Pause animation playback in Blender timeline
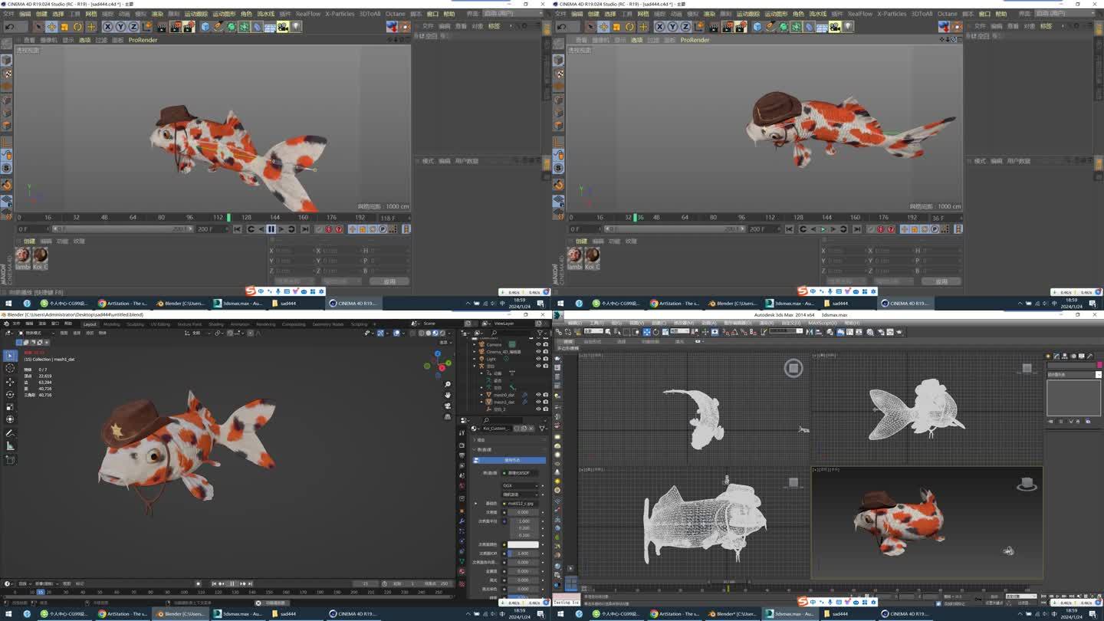Screen dimensions: 1104x621 pos(232,583)
